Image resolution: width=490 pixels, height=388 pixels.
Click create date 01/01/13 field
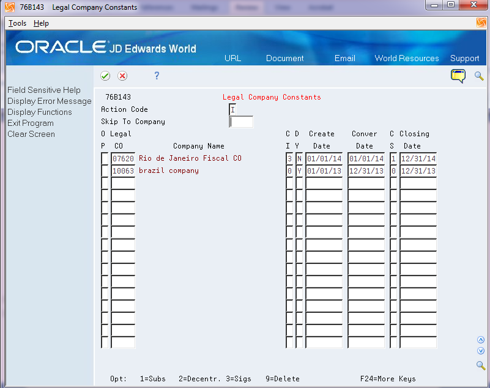[x=324, y=170]
